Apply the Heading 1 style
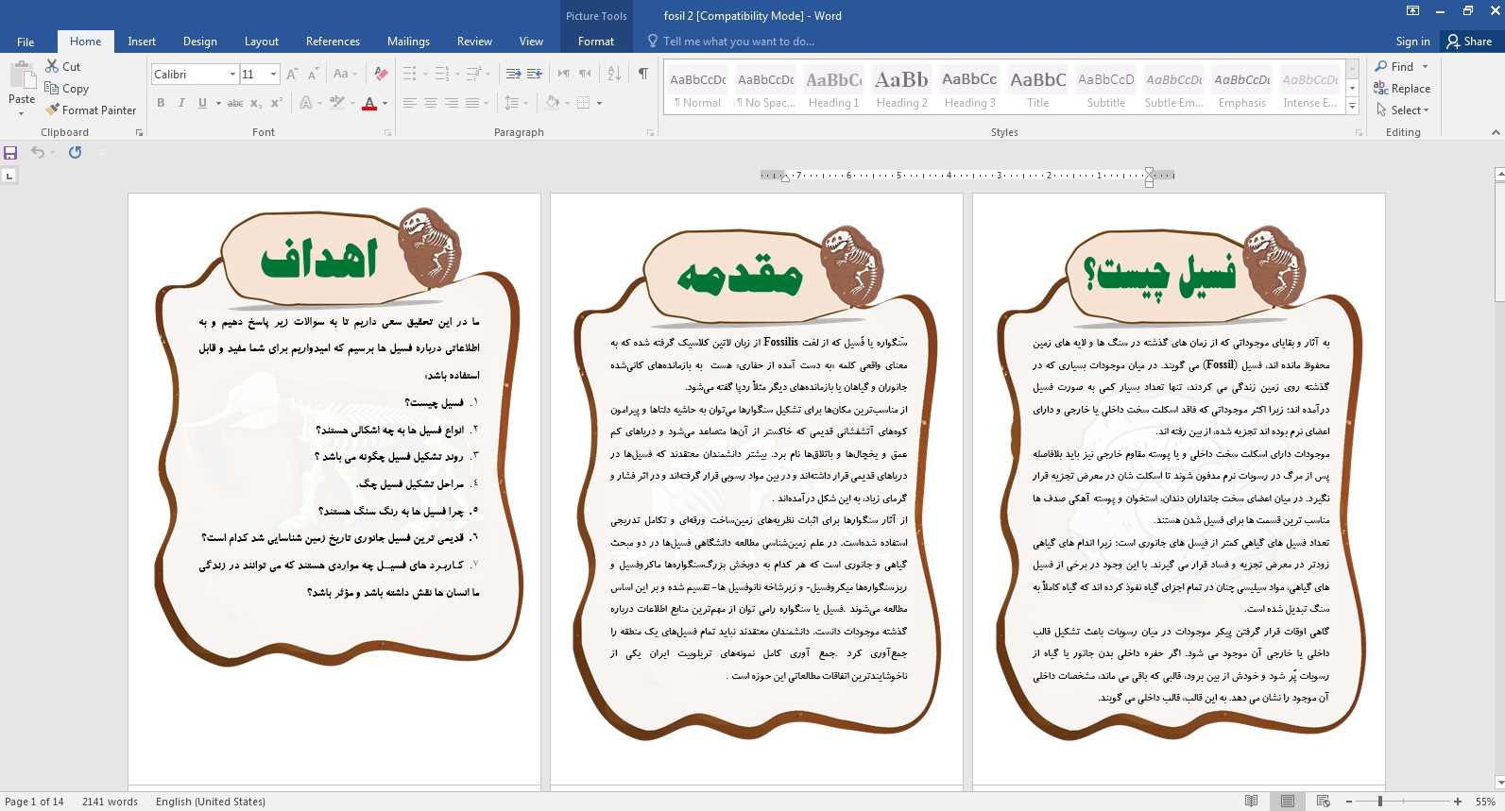Viewport: 1505px width, 811px height. (x=833, y=89)
